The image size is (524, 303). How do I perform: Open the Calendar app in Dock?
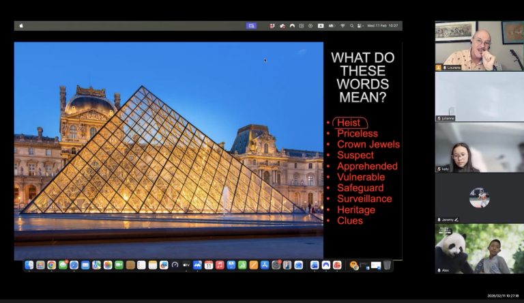(209, 265)
